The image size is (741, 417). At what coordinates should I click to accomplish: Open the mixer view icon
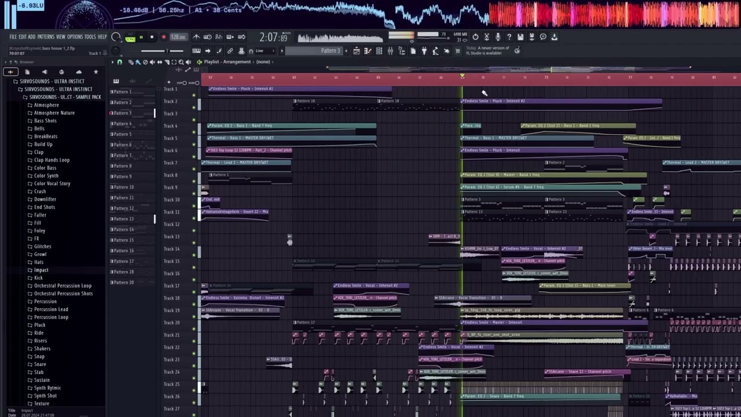(x=390, y=51)
